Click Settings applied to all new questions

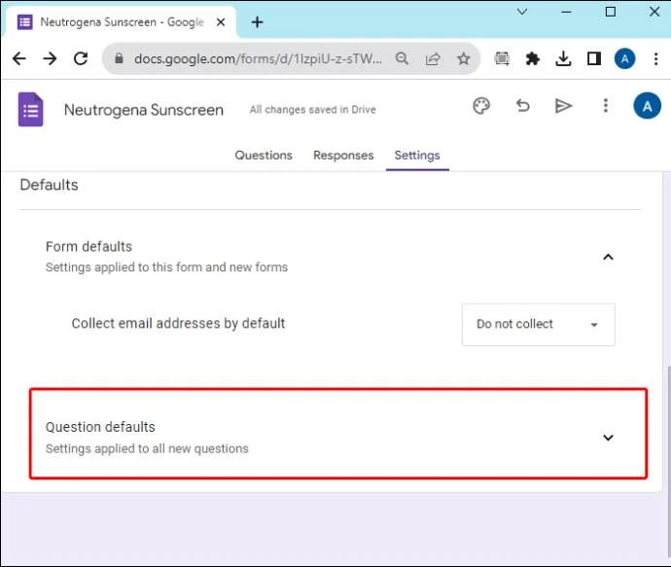click(147, 448)
